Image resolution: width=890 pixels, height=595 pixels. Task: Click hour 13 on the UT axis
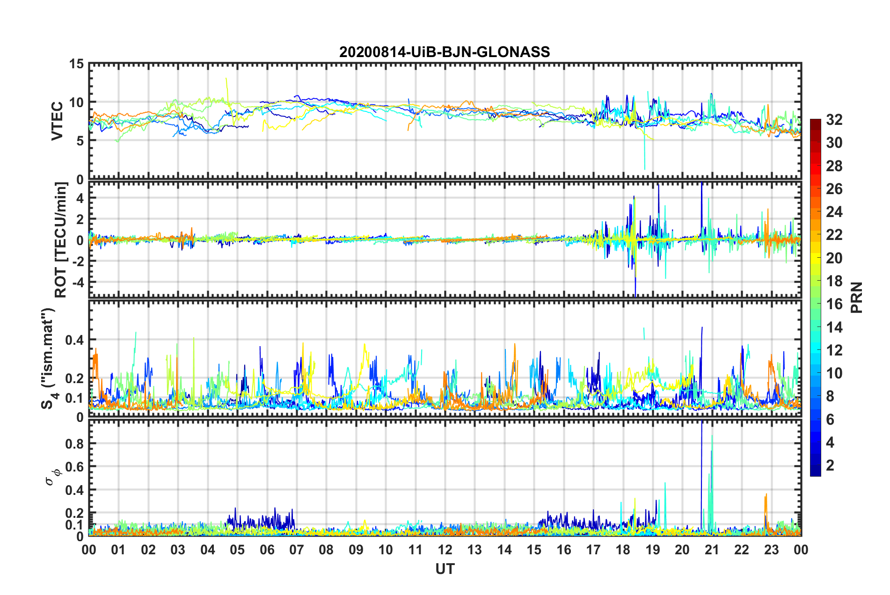pyautogui.click(x=474, y=550)
